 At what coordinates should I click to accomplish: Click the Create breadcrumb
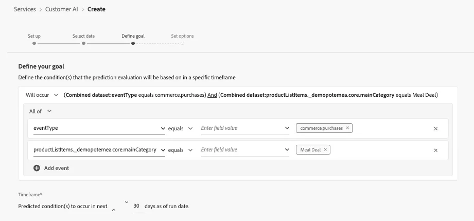tap(96, 9)
